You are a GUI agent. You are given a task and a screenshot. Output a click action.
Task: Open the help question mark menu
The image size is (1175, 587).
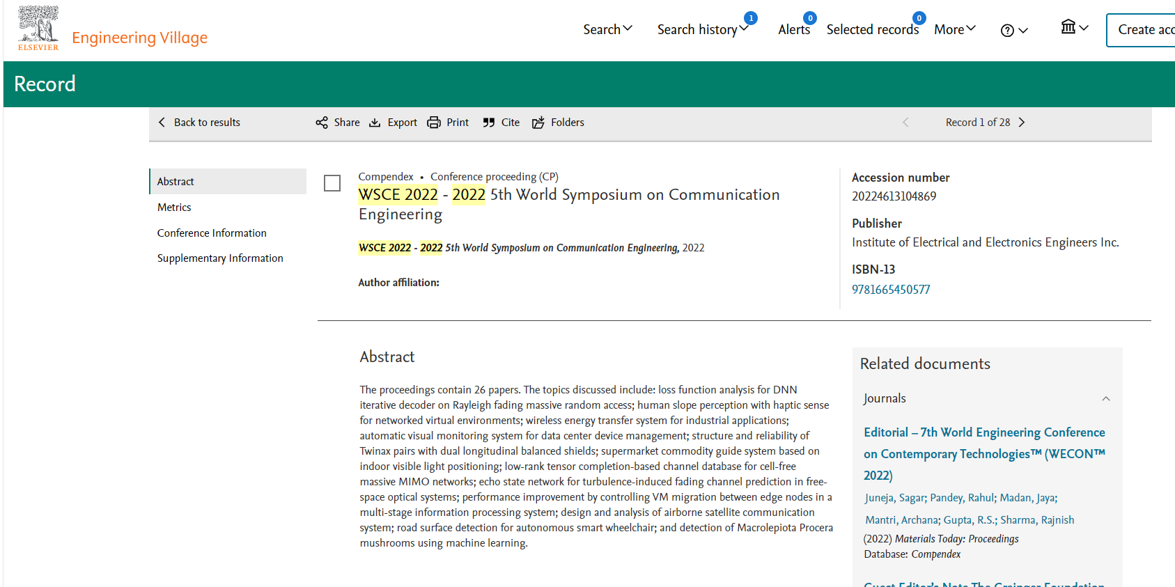click(1013, 31)
